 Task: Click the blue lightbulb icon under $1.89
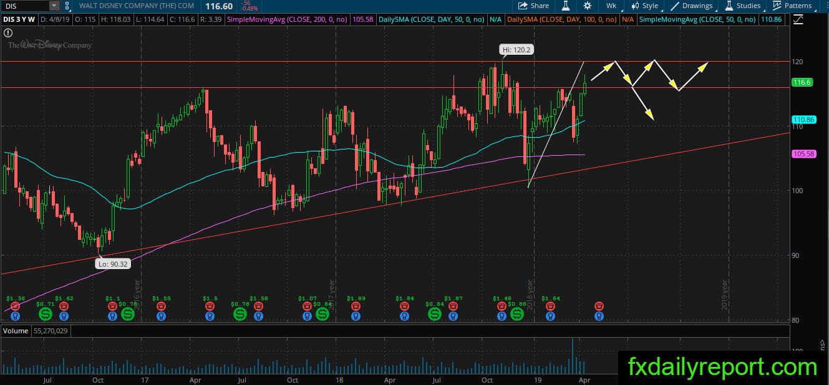point(356,316)
